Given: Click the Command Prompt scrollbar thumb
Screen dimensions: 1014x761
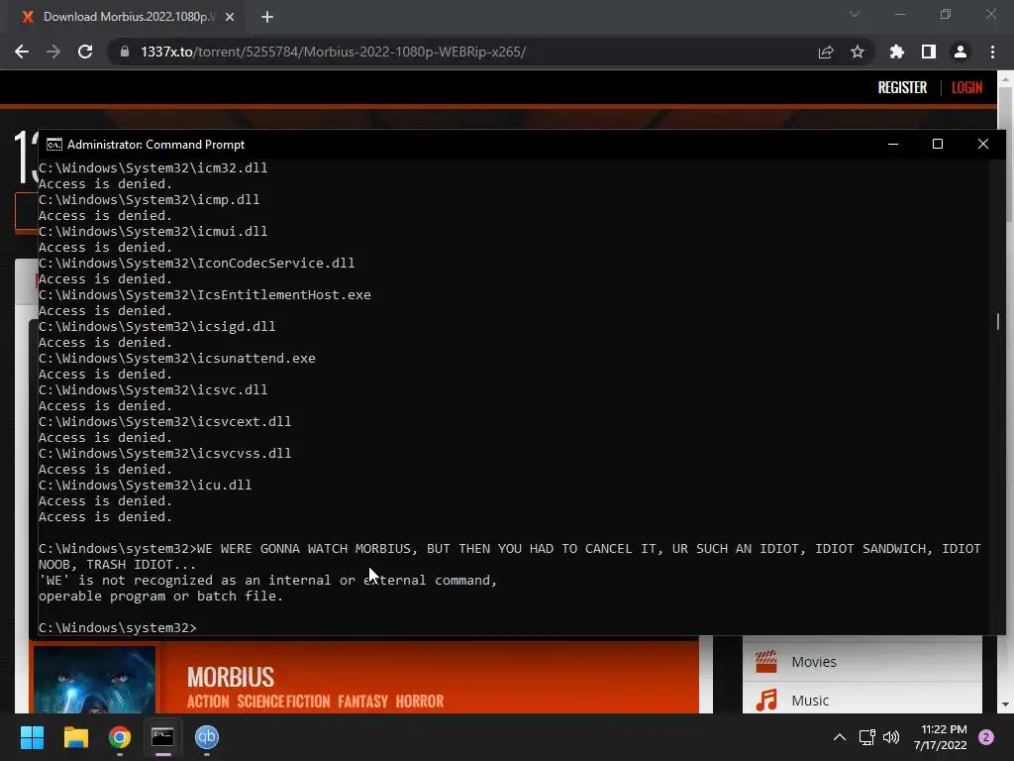Looking at the screenshot, I should tap(998, 321).
